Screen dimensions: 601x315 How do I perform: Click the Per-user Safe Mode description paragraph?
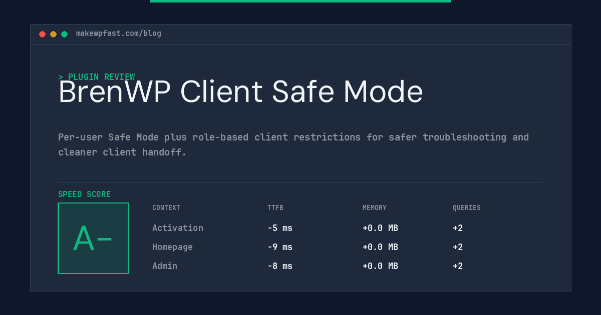coord(293,144)
